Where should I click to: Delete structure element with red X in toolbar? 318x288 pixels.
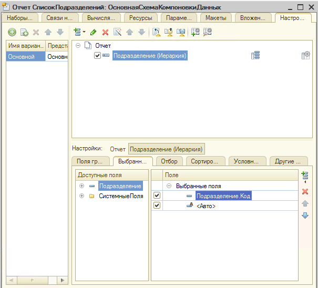pos(105,33)
